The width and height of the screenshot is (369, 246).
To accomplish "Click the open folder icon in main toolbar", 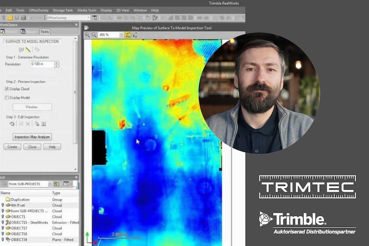I will pos(10,18).
